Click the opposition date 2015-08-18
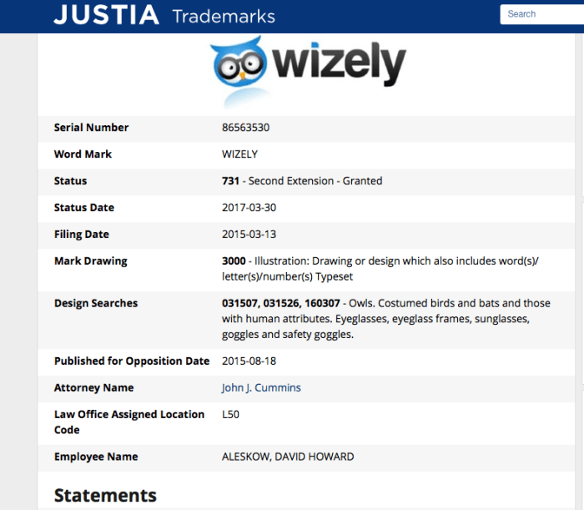The height and width of the screenshot is (510, 584). (x=249, y=361)
